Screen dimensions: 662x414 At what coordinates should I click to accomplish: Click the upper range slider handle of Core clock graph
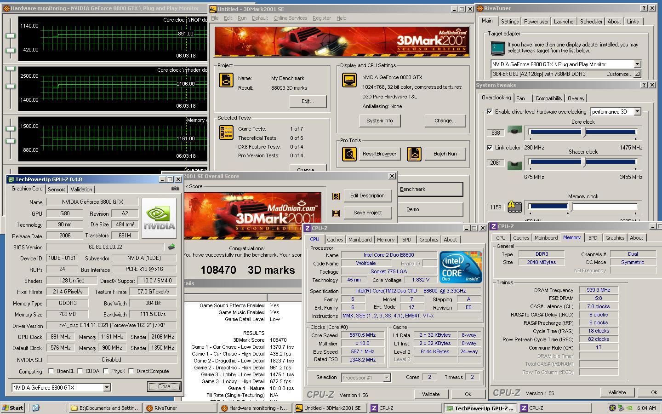click(10, 36)
